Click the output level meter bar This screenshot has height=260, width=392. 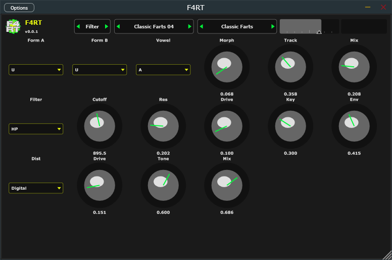(309, 26)
